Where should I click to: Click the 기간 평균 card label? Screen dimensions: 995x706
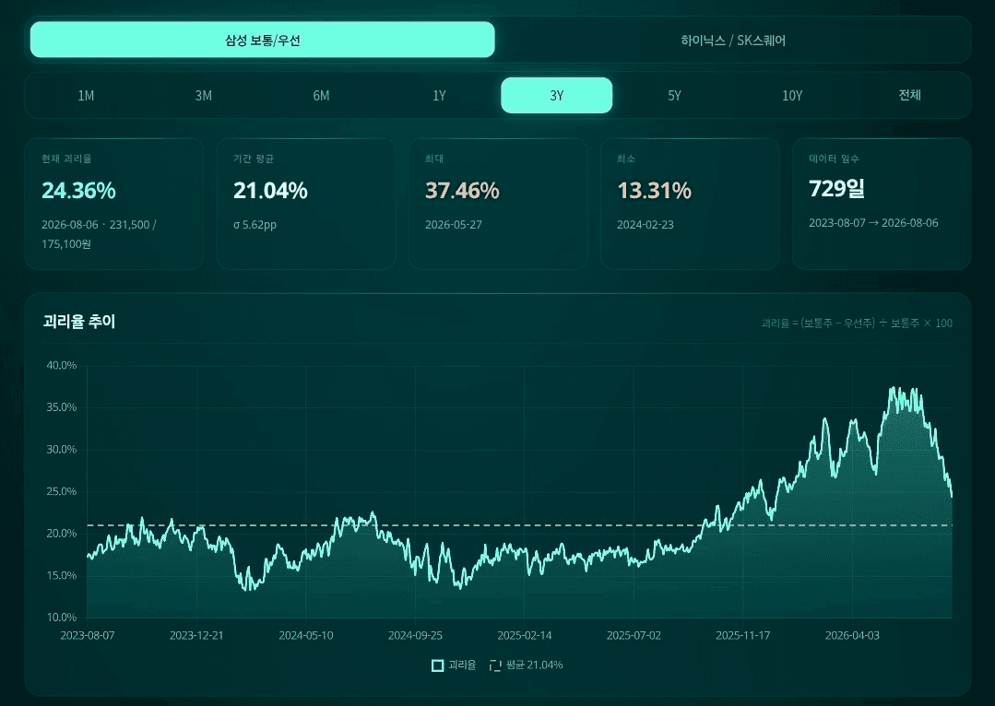tap(254, 159)
